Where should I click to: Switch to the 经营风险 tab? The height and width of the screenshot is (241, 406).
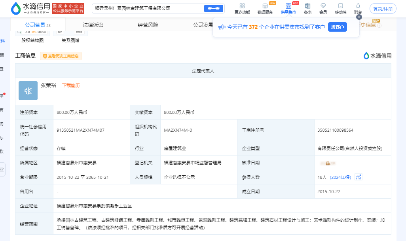(148, 25)
